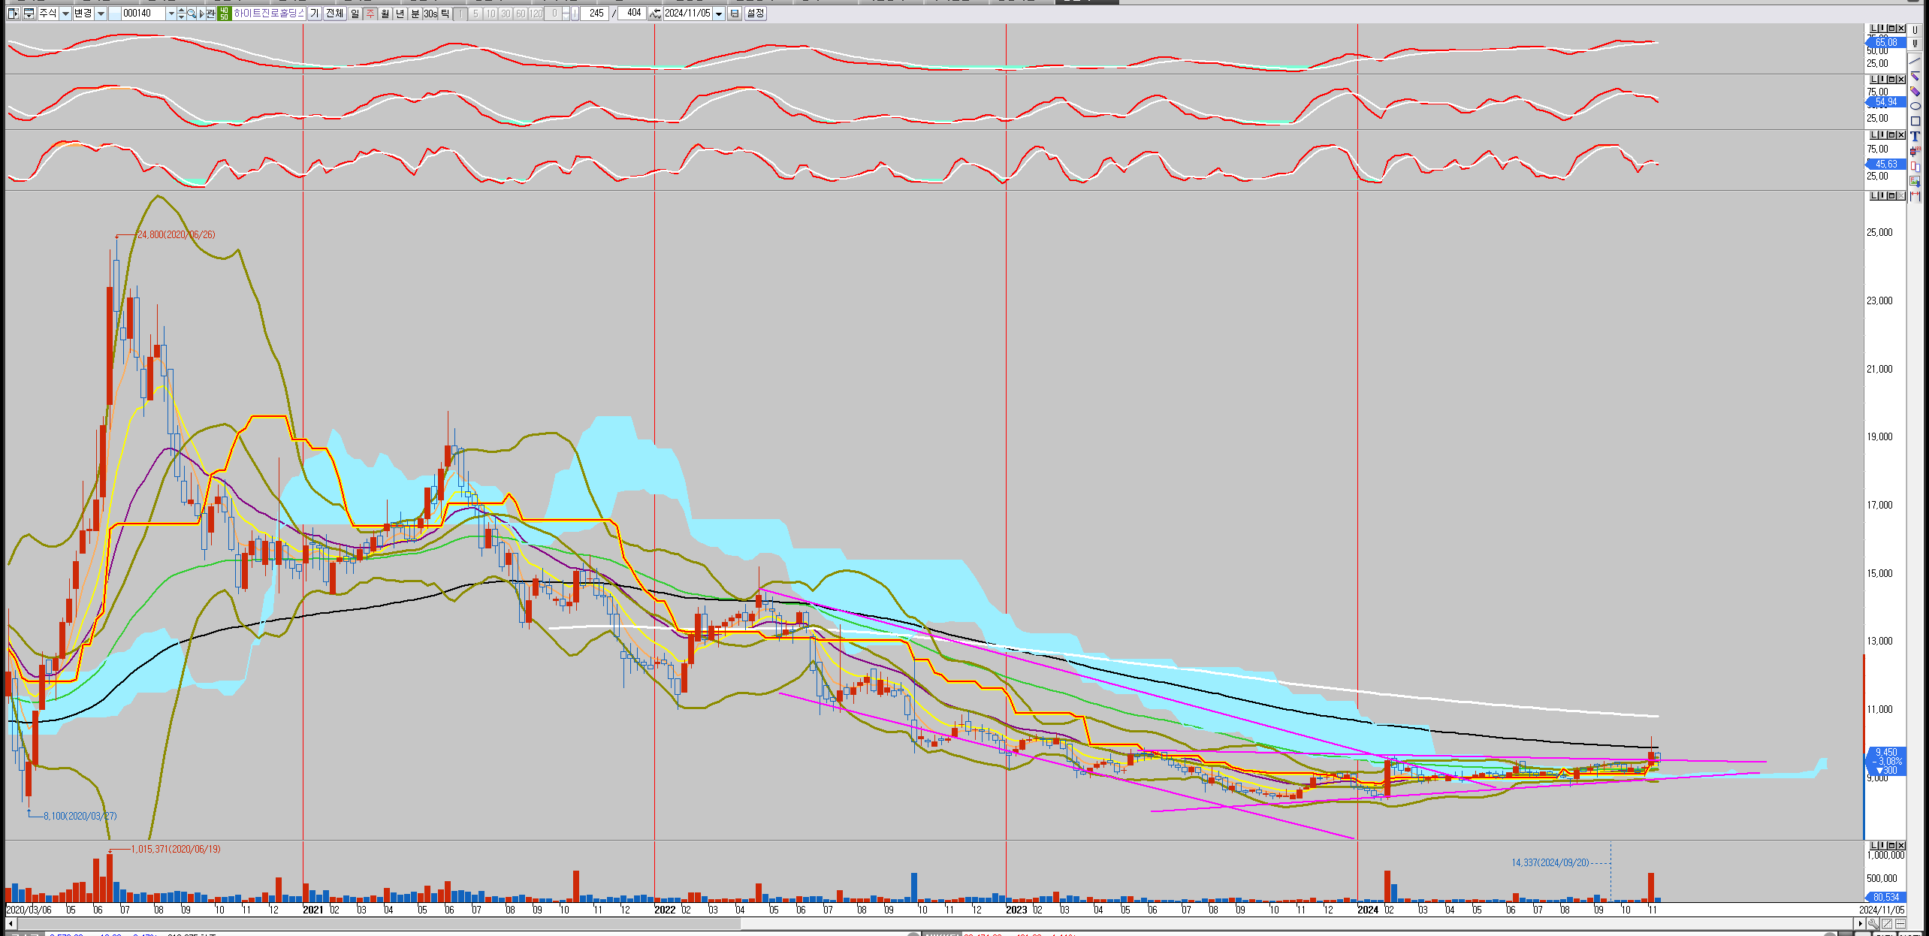The image size is (1929, 936).
Task: Switch to minute chart with 분
Action: pyautogui.click(x=415, y=14)
